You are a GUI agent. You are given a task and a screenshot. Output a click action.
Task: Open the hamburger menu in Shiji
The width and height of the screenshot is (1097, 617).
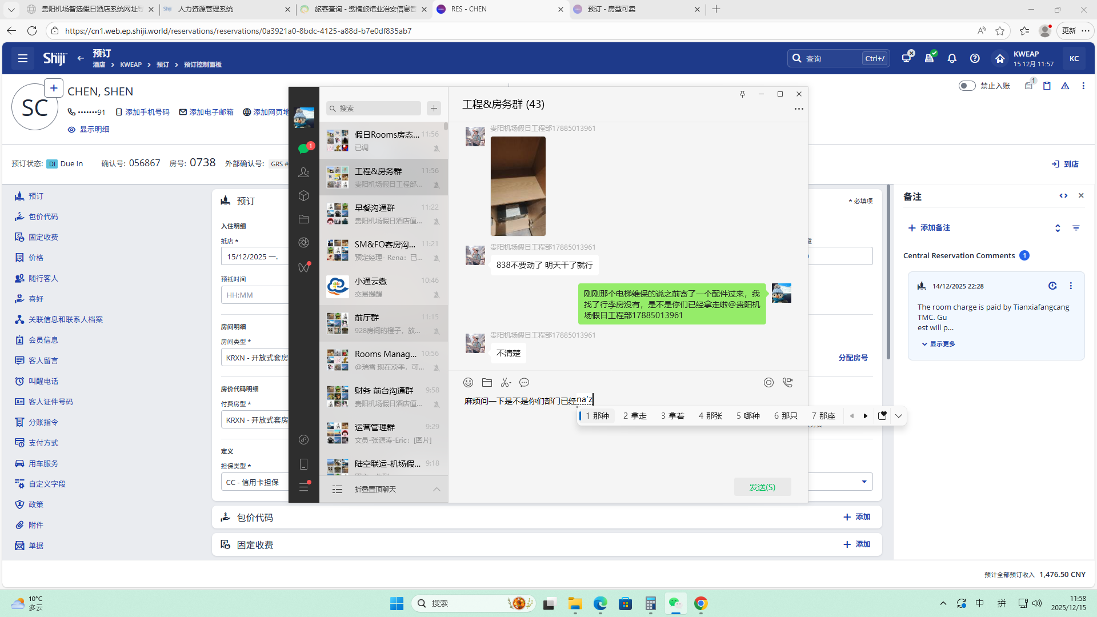(x=23, y=58)
